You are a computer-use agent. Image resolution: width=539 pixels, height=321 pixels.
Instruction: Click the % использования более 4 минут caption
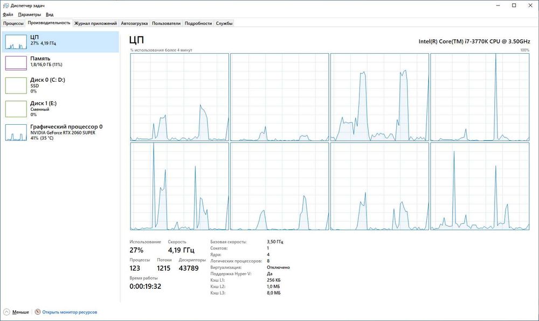(161, 50)
